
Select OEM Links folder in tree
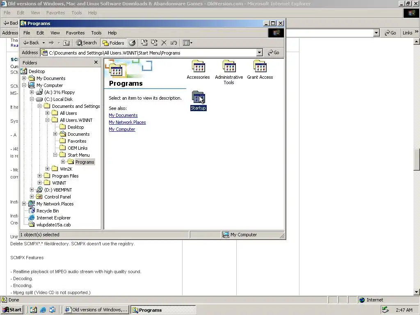pos(78,148)
